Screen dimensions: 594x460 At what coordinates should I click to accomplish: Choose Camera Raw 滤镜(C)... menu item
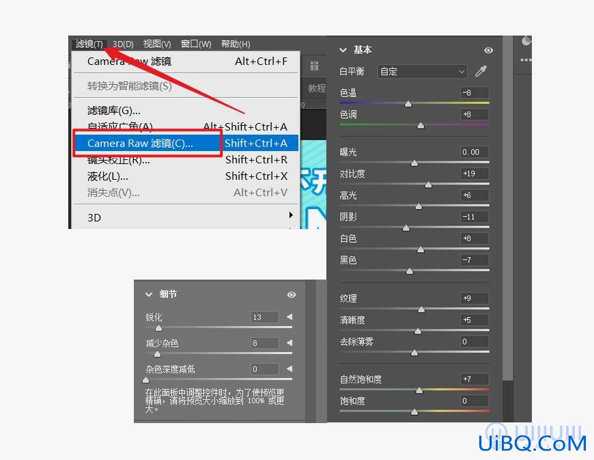coord(187,144)
